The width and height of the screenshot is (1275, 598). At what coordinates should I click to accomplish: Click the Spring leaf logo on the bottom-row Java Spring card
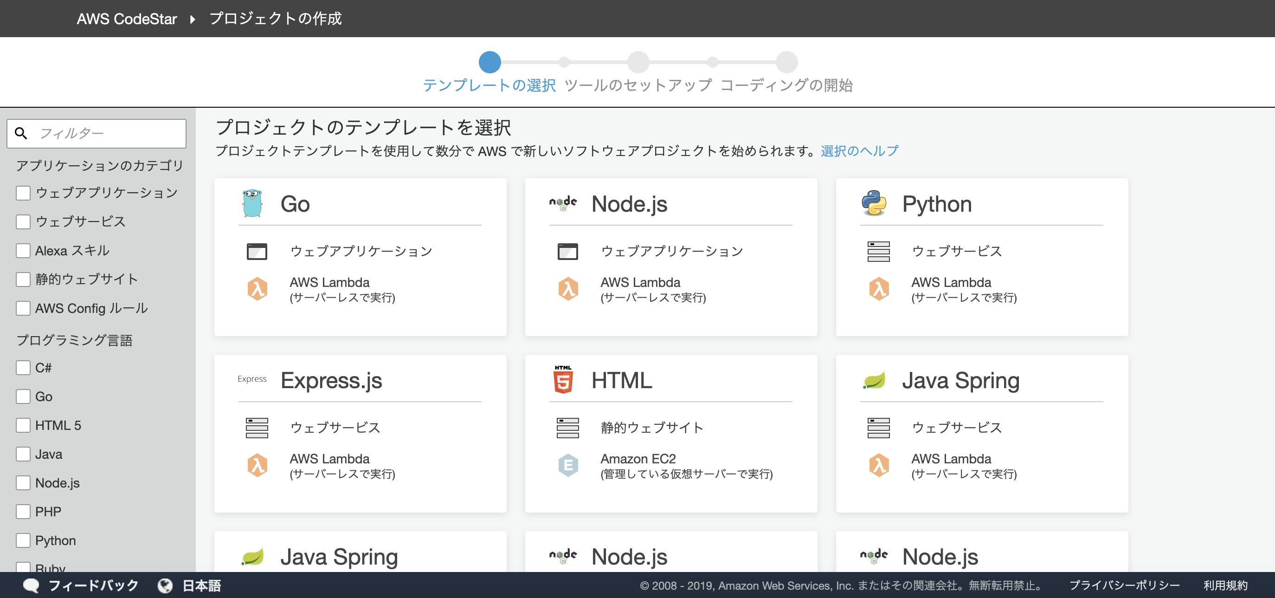(252, 557)
